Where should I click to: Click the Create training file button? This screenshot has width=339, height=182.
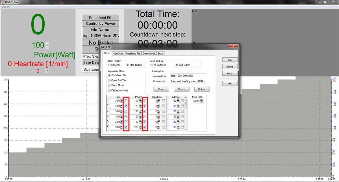click(x=181, y=89)
